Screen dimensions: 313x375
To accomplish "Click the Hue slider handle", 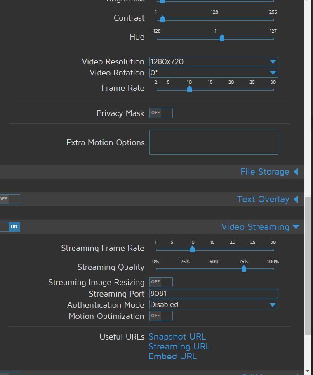I will coord(221,38).
